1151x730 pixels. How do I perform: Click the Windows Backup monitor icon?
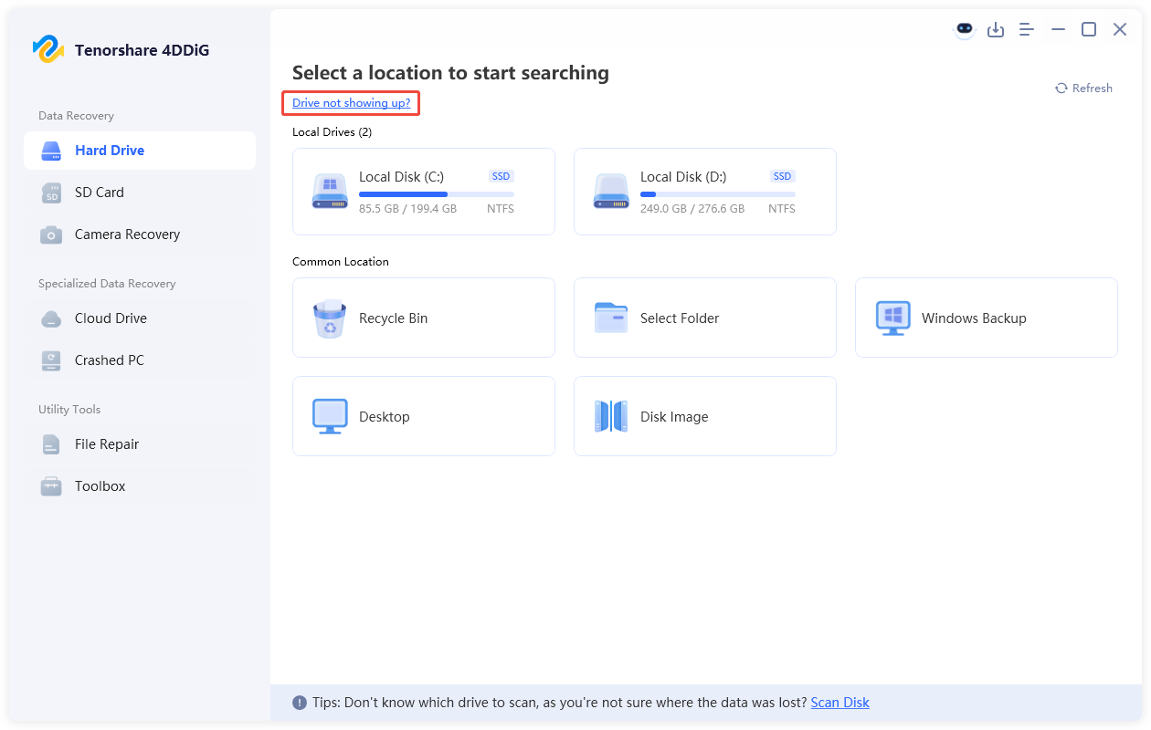coord(892,318)
